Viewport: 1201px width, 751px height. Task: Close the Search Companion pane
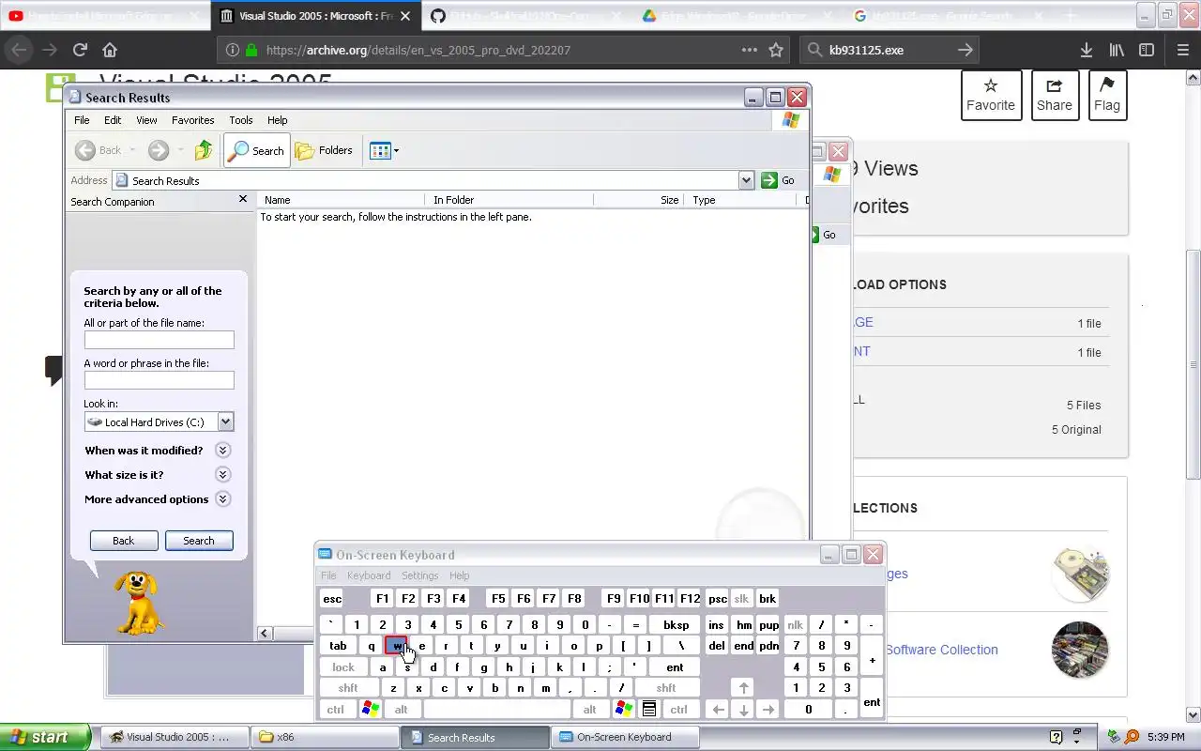point(243,199)
